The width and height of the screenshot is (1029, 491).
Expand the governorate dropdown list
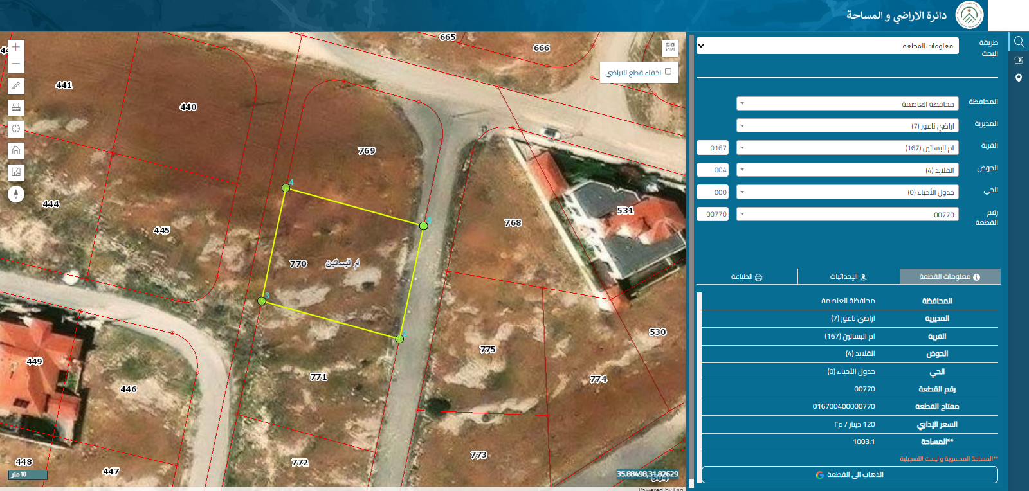(848, 103)
